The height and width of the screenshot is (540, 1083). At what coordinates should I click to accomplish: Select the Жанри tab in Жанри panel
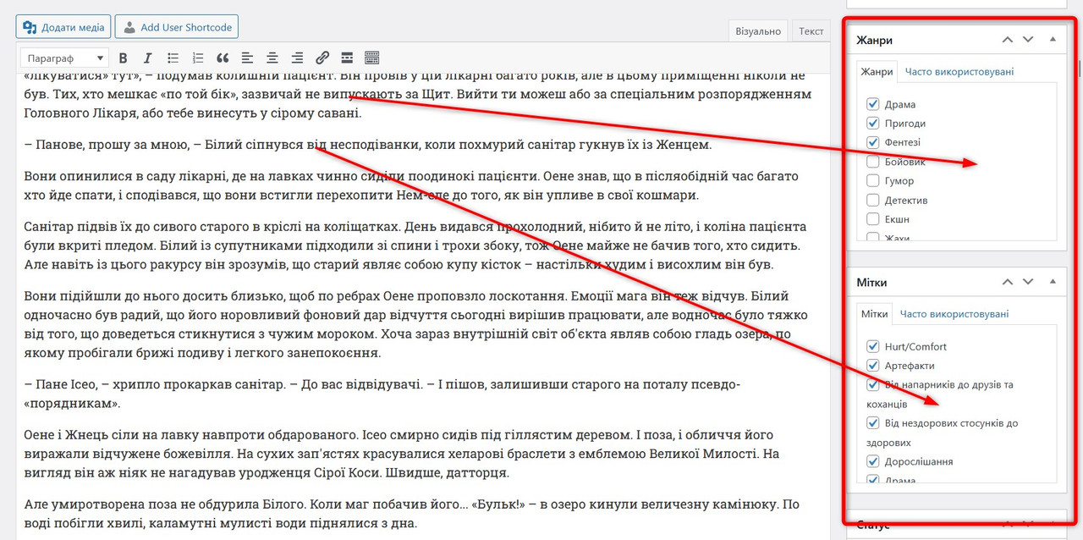coord(877,72)
